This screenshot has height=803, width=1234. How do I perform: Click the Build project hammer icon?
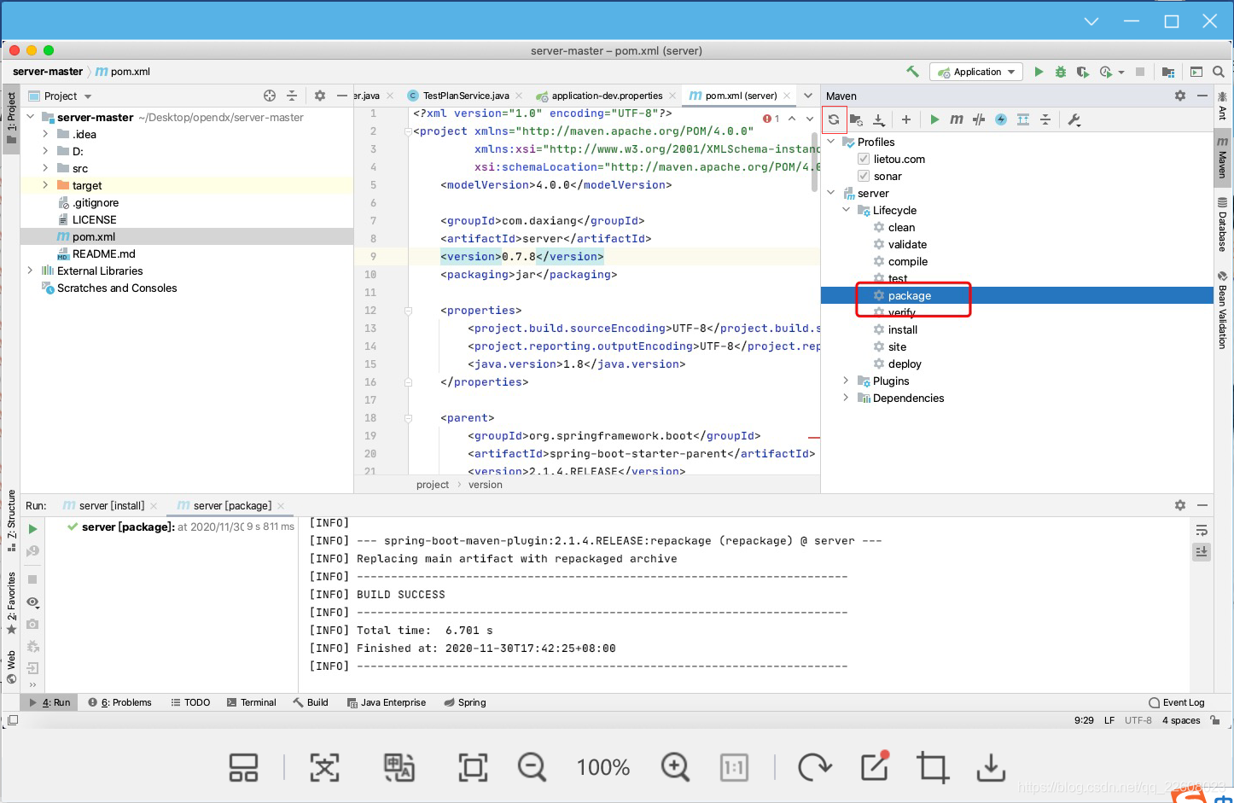coord(913,72)
